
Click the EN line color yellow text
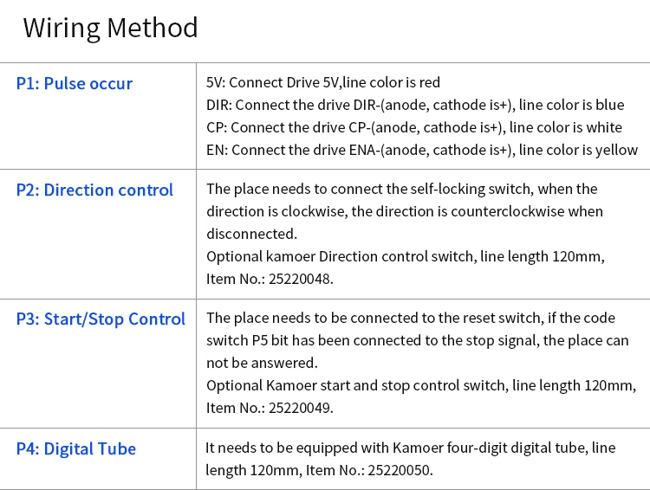point(422,150)
